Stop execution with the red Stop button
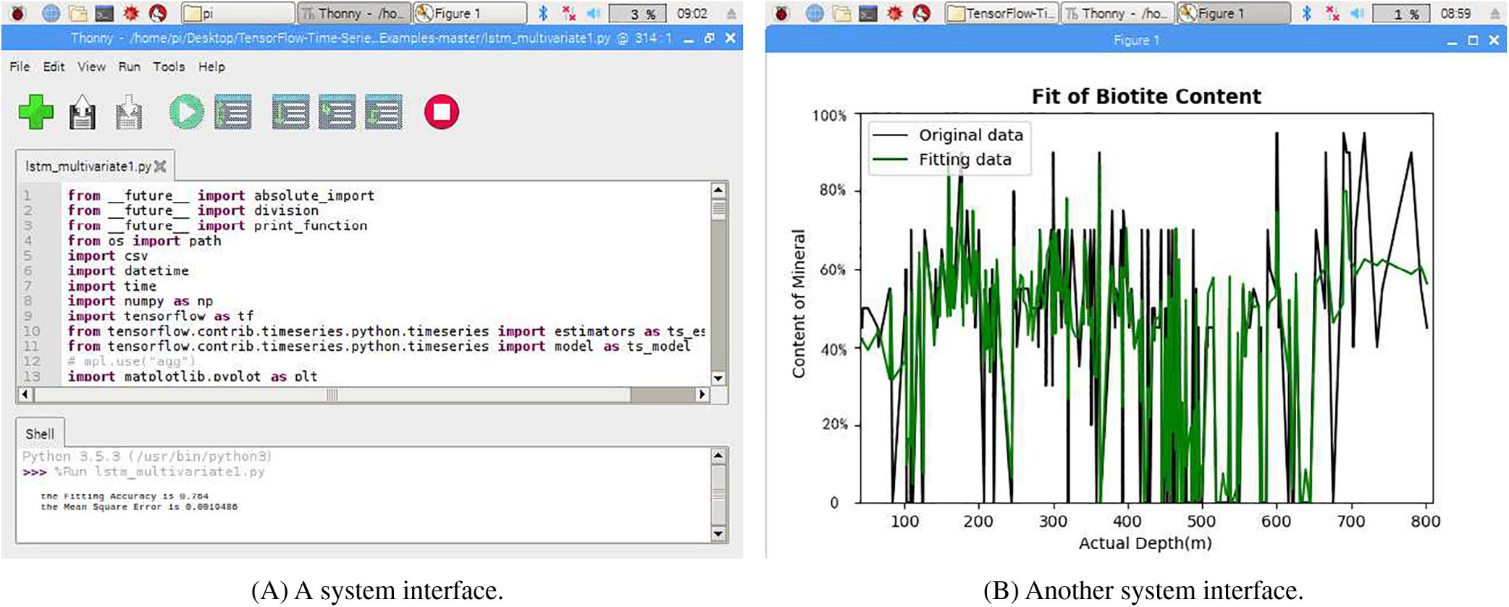Screen dimensions: 1509x607 click(x=441, y=112)
